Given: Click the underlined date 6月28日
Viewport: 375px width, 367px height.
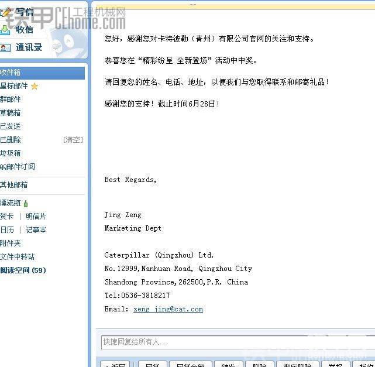Looking at the screenshot, I should click(201, 104).
